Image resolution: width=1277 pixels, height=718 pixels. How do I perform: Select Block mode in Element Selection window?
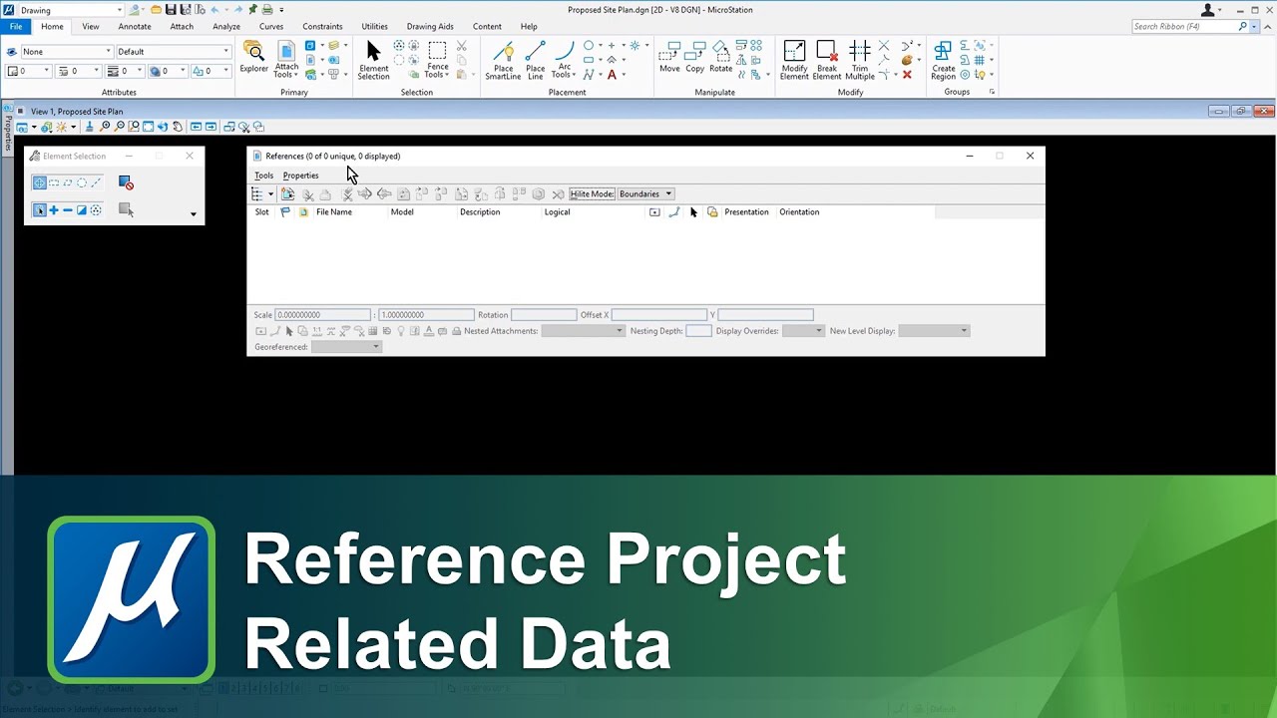pos(54,182)
